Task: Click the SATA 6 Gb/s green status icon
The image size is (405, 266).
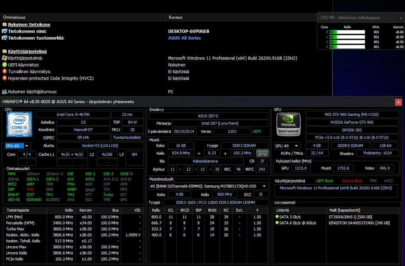Action: click(x=277, y=223)
